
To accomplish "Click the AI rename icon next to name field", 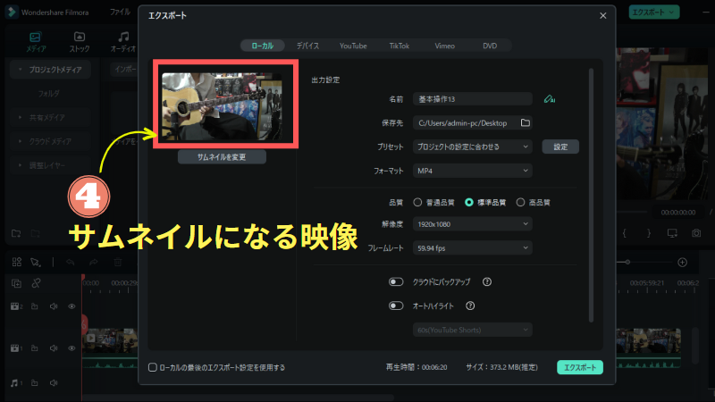I will point(550,99).
